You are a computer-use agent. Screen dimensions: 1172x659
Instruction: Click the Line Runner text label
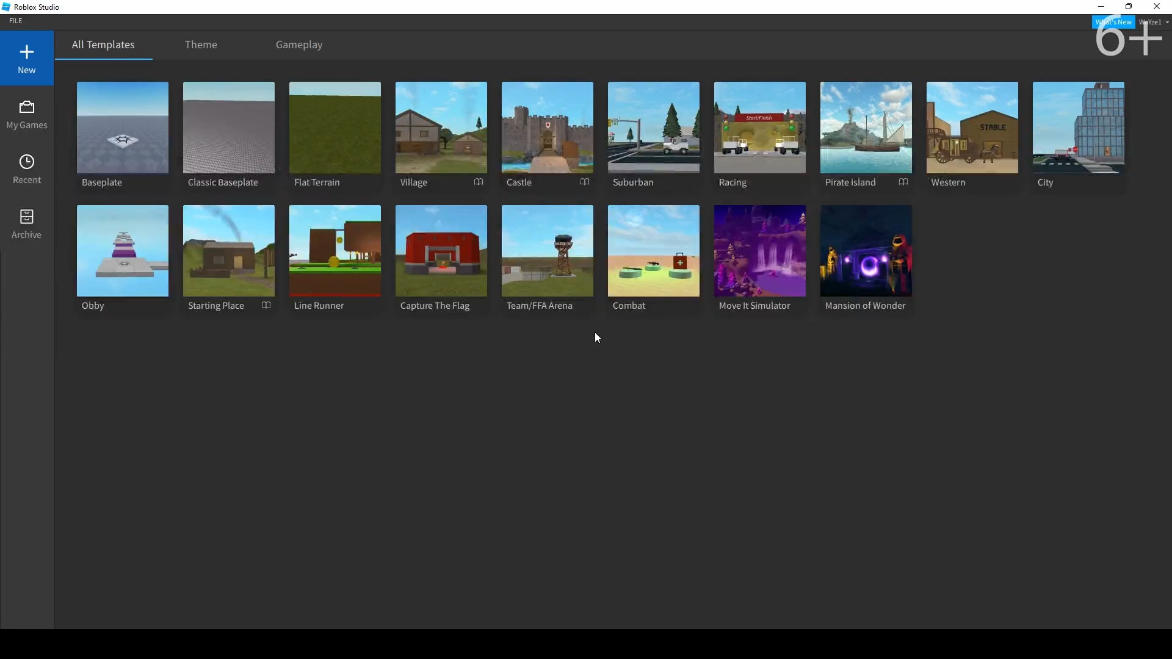tap(319, 306)
